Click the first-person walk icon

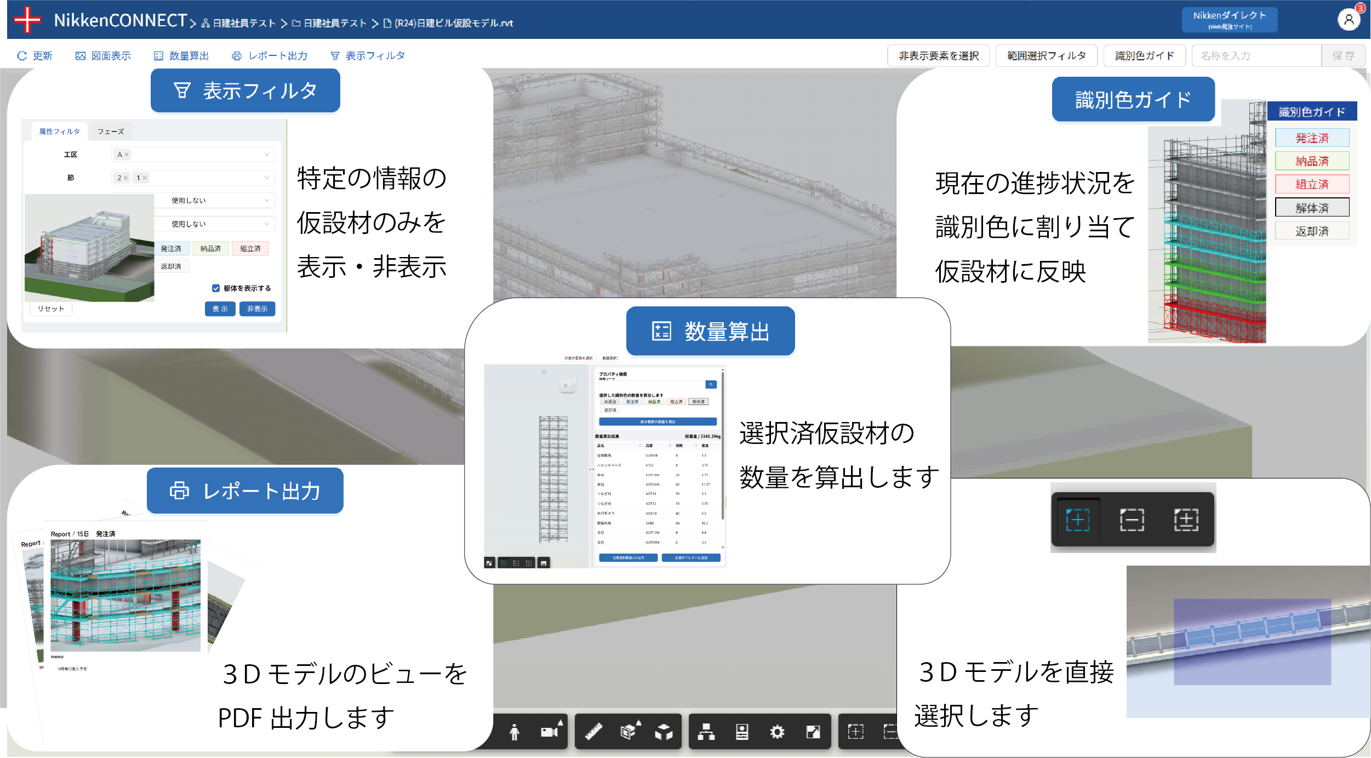(514, 732)
